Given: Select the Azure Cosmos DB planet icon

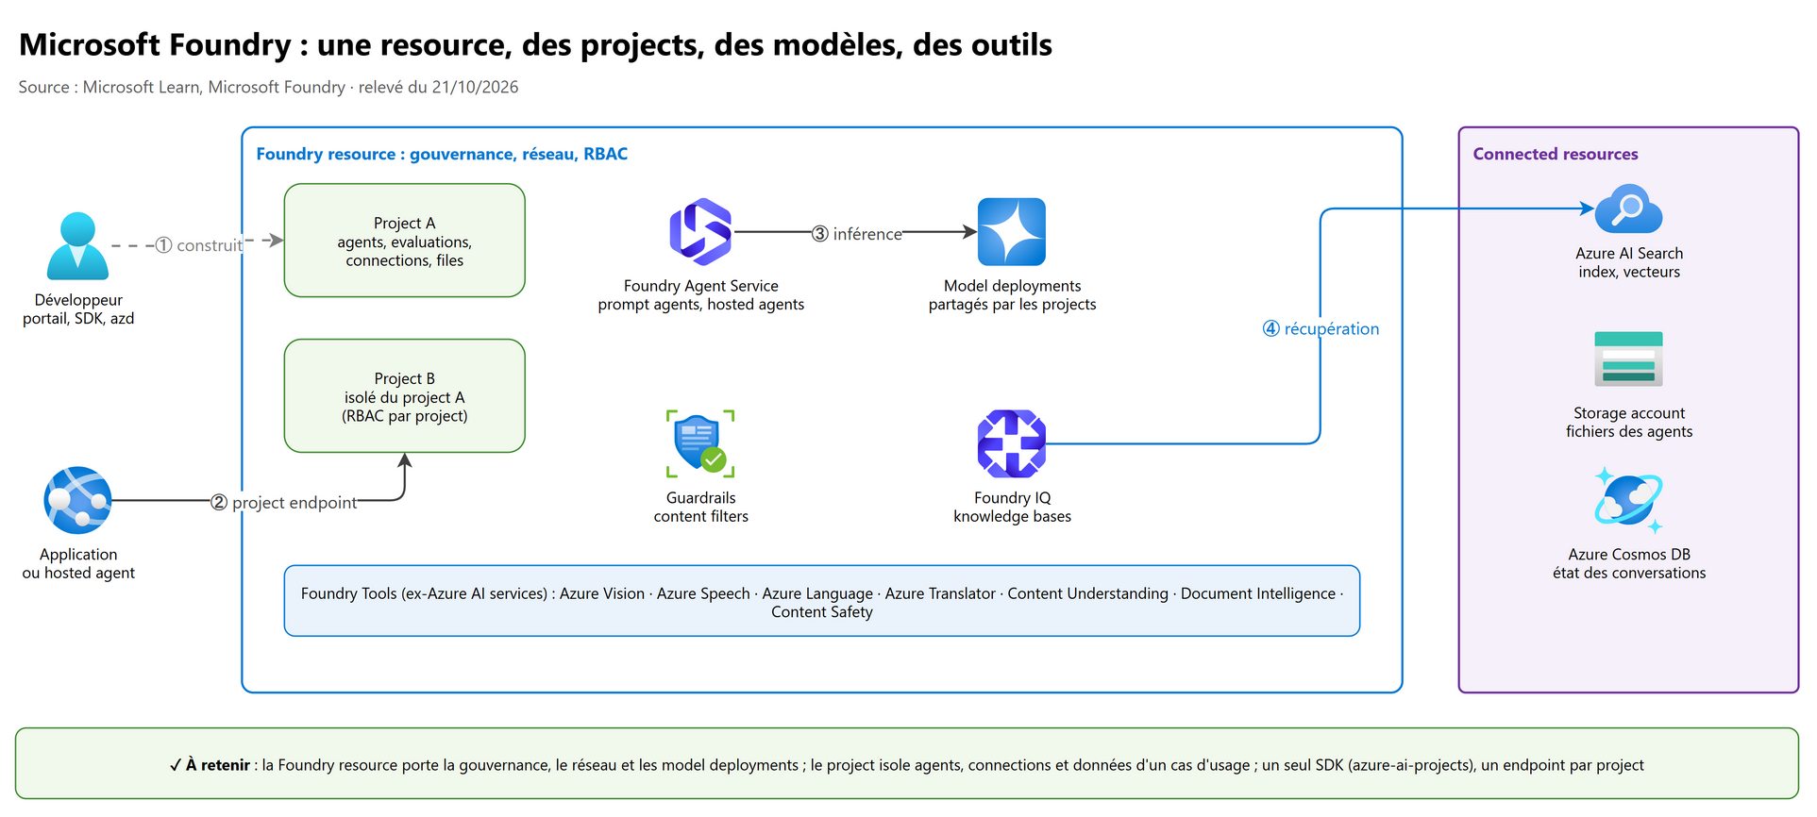Looking at the screenshot, I should 1628,500.
